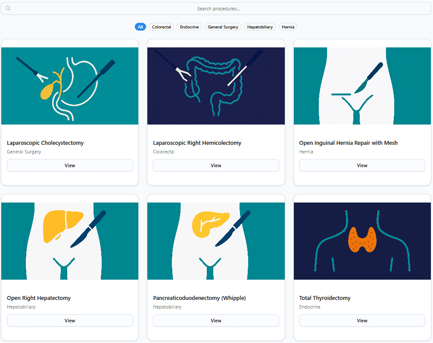Switch to the Hepatobiliary category
The image size is (433, 343).
coord(259,27)
